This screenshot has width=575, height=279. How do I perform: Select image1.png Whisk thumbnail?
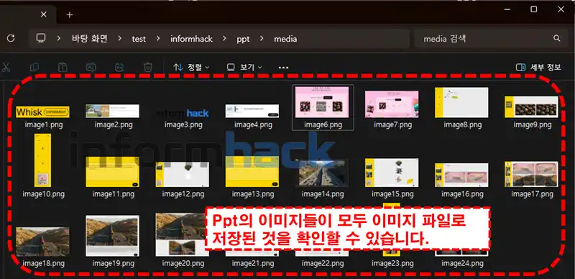[x=43, y=112]
